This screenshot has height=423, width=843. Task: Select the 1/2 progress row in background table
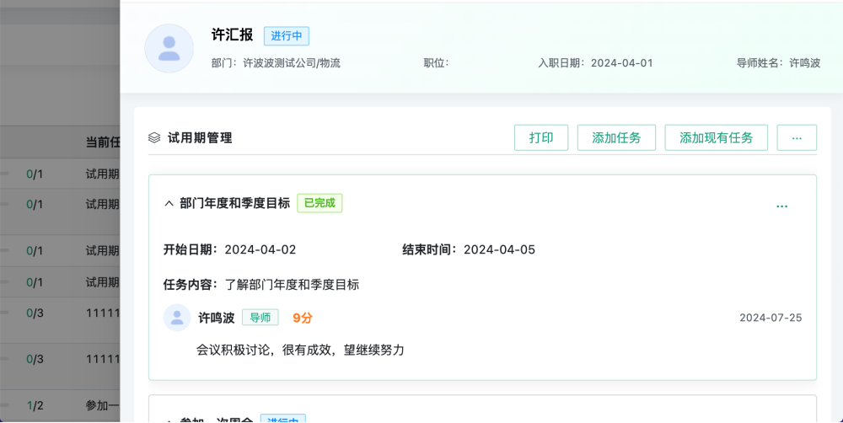(x=35, y=404)
